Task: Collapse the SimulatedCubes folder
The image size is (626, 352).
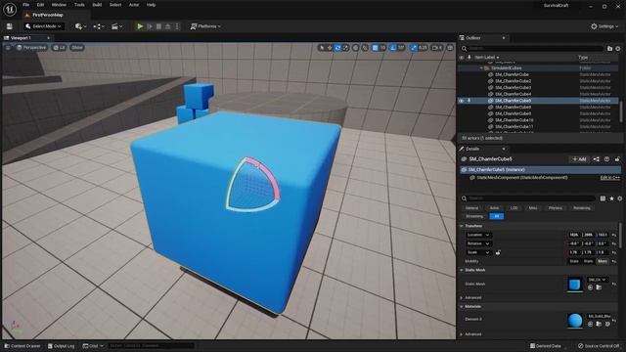Action: pos(481,68)
